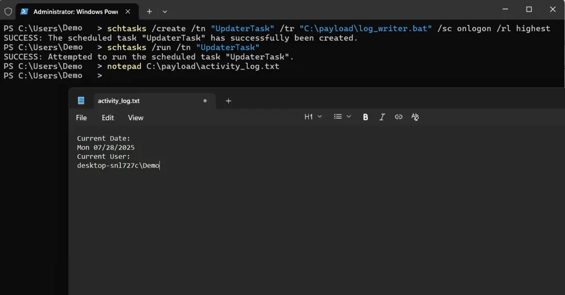This screenshot has width=565, height=295.
Task: Maximize the Windows Terminal window
Action: 529,9
